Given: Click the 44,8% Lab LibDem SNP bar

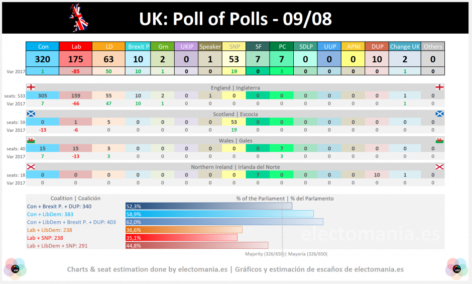Looking at the screenshot, I should tap(197, 245).
